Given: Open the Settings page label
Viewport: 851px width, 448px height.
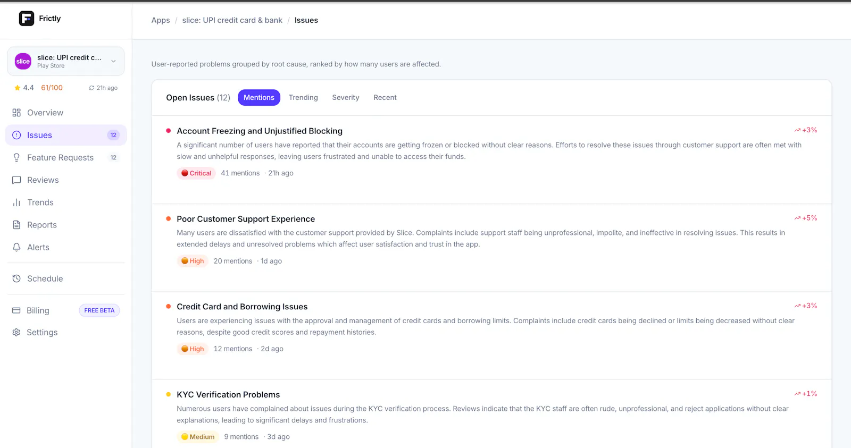Looking at the screenshot, I should click(x=42, y=332).
